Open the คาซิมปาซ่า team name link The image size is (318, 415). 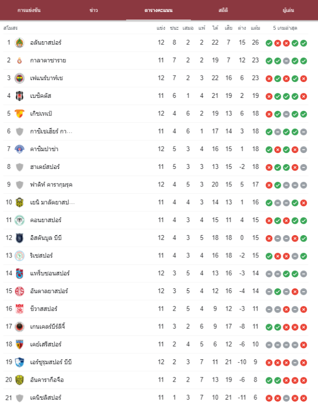point(44,149)
